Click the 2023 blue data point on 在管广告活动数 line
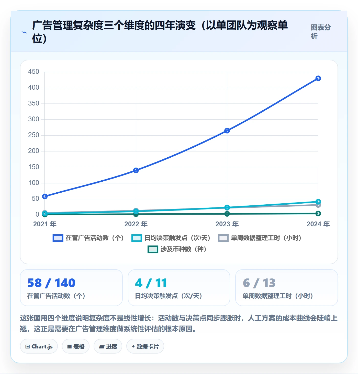The width and height of the screenshot is (358, 374). click(x=227, y=131)
